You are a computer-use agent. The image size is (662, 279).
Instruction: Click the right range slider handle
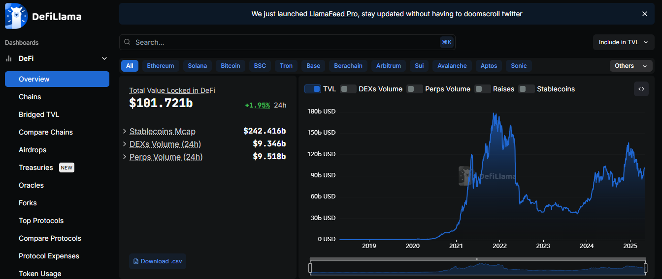coord(645,268)
